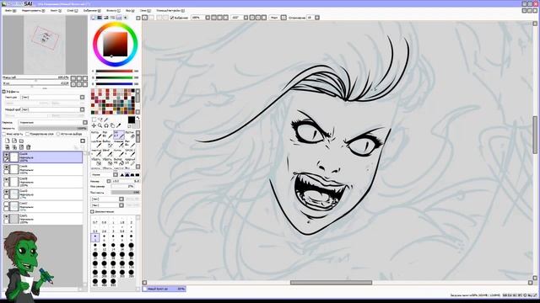The width and height of the screenshot is (540, 303).
Task: Pick the sharpest triangle brush edge shape
Action: 121,175
